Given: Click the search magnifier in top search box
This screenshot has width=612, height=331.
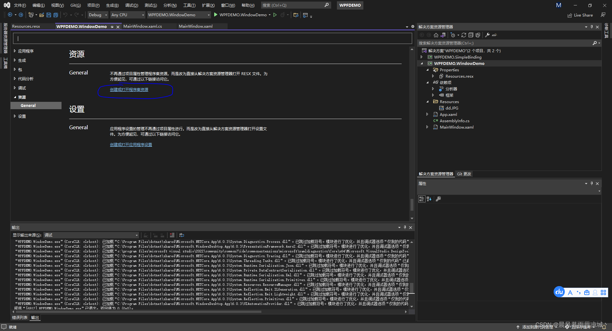Looking at the screenshot, I should (327, 5).
